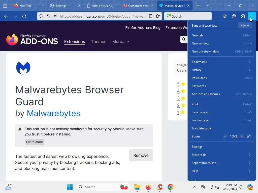Choose Translate page... menu item
258x193 pixels.
221,128
